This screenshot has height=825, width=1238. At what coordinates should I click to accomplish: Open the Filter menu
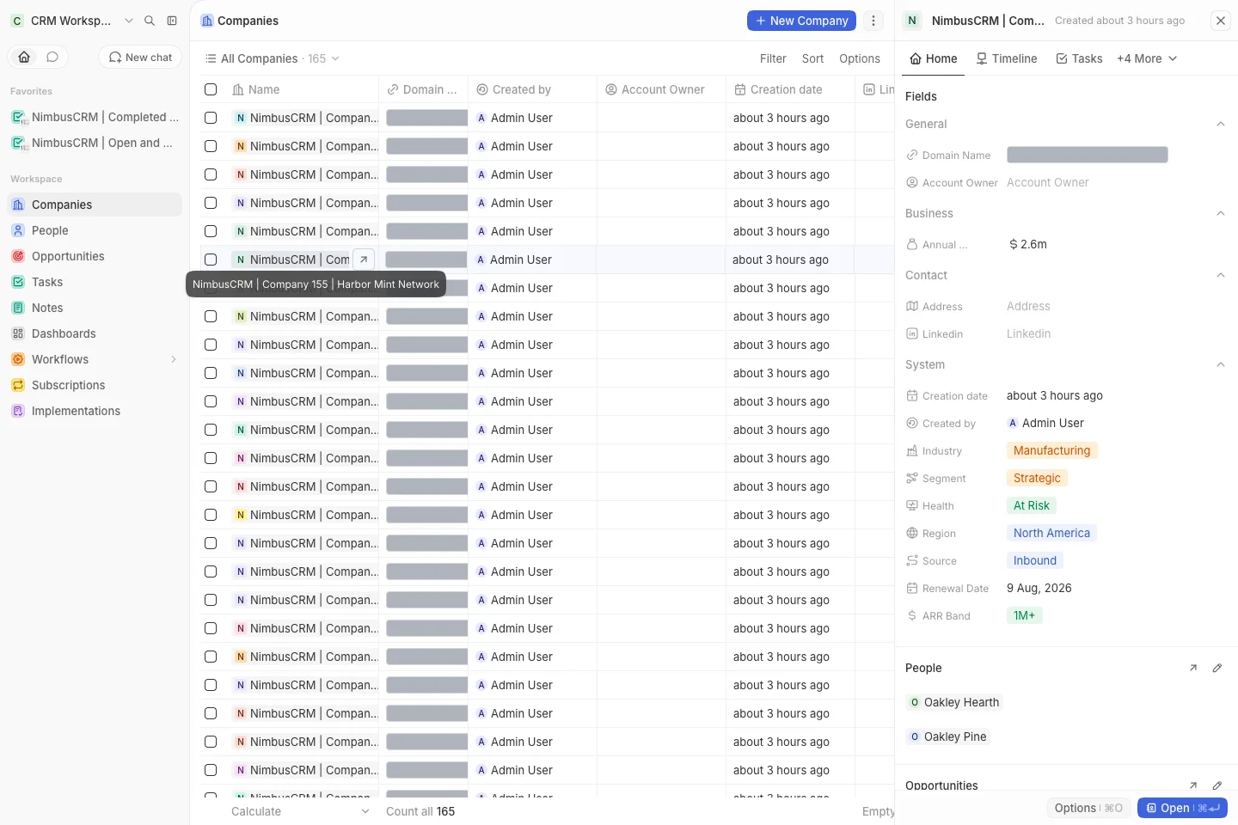[773, 58]
